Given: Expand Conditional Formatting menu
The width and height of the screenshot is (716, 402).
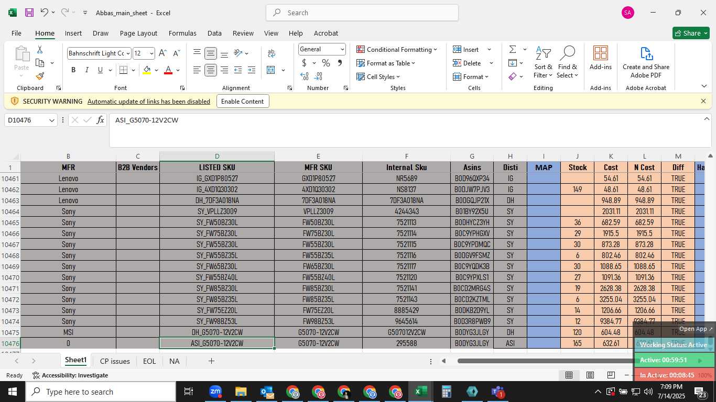Looking at the screenshot, I should point(397,49).
